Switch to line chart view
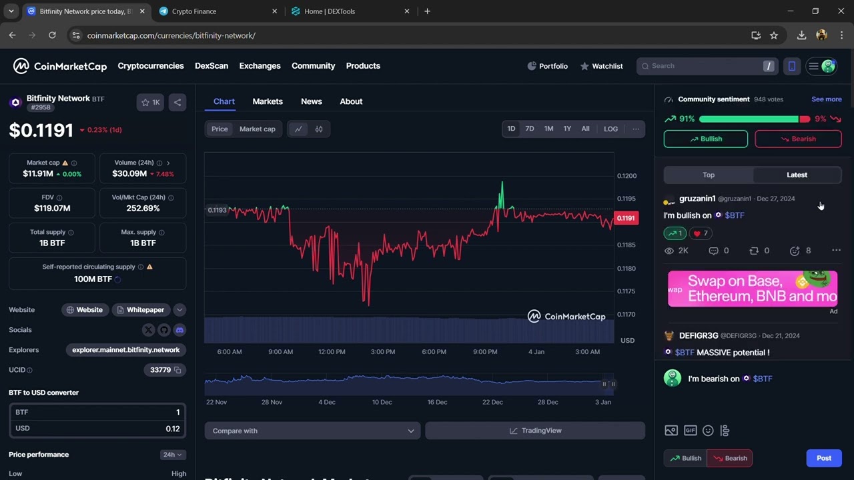 298,129
